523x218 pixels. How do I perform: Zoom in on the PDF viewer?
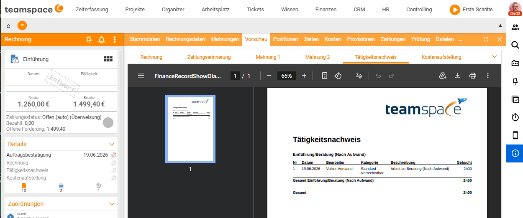pos(304,76)
